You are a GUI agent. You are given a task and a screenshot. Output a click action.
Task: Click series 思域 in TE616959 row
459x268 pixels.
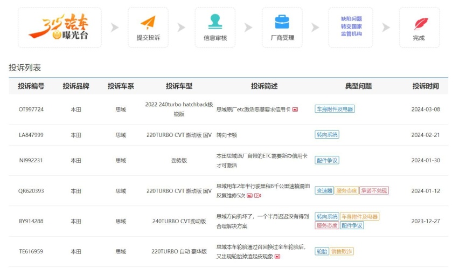pos(121,252)
